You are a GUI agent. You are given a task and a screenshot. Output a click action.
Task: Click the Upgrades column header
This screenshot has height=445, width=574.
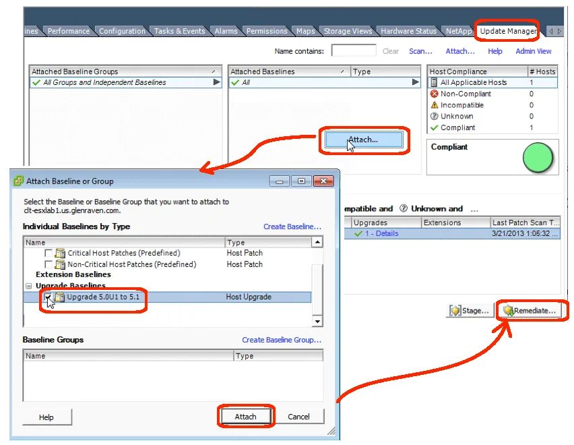point(386,222)
